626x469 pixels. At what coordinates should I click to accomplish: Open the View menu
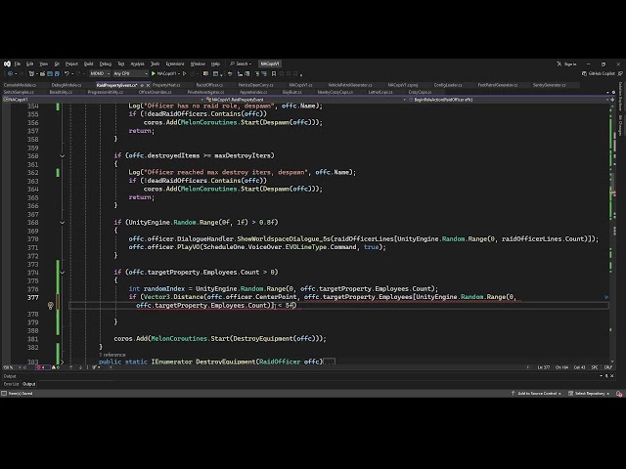pyautogui.click(x=43, y=64)
